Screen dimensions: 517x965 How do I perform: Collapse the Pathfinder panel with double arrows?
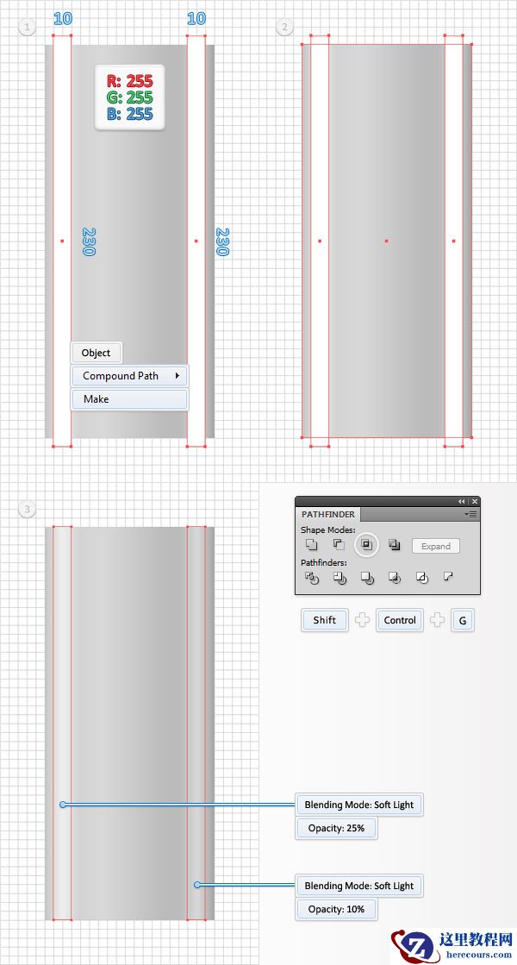[462, 502]
